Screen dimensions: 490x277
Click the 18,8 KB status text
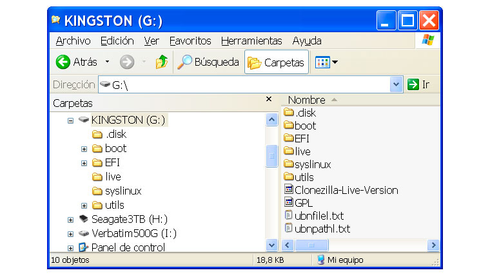click(x=270, y=260)
